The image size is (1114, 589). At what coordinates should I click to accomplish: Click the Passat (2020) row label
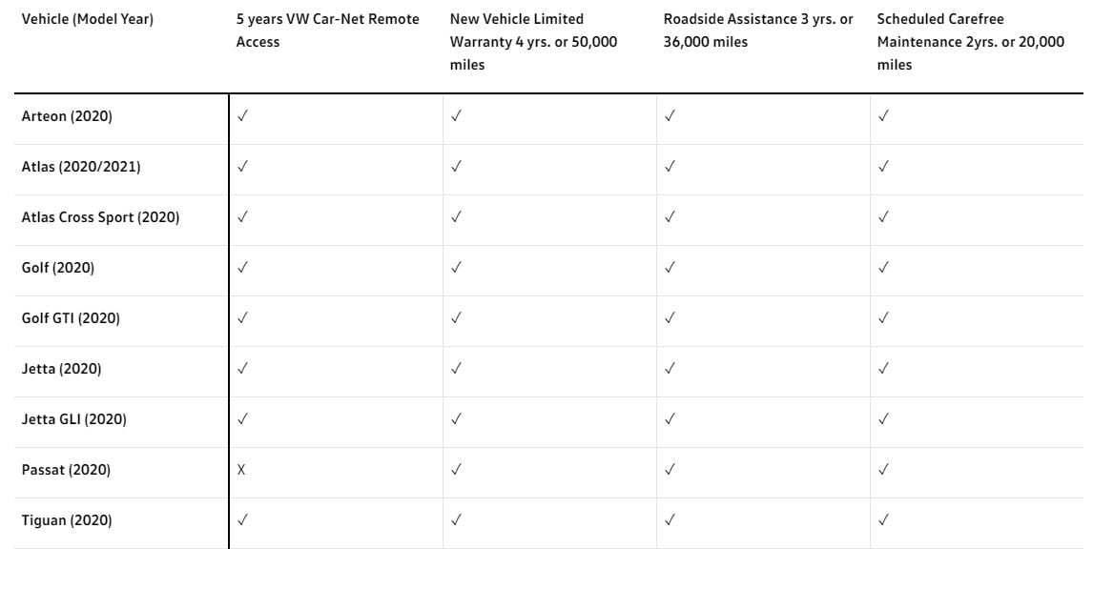(66, 470)
